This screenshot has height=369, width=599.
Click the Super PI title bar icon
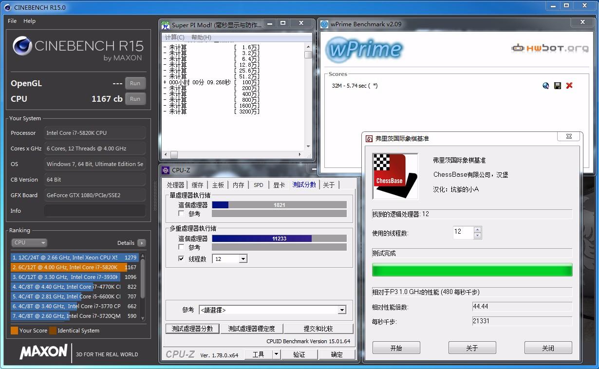166,25
